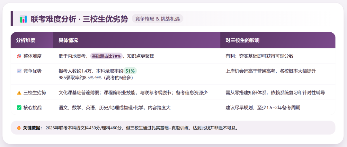The image size is (347, 147).
Task: Click the target icon for 整体难度
Action: 19,56
